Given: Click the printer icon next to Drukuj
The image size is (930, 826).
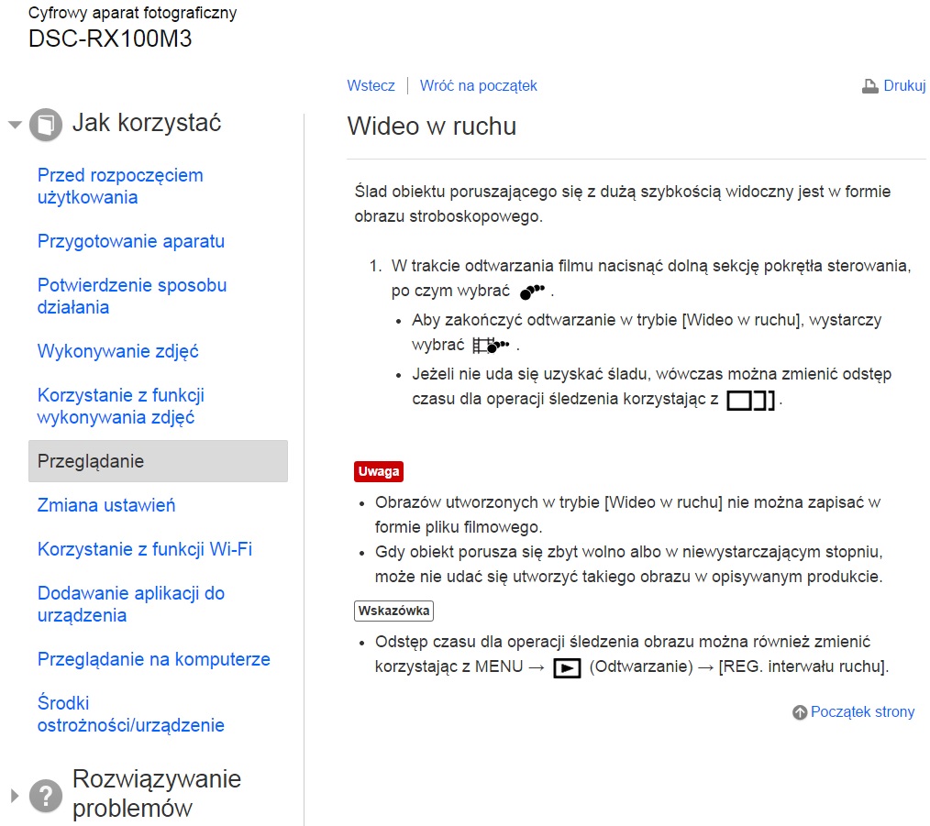Looking at the screenshot, I should click(x=869, y=86).
